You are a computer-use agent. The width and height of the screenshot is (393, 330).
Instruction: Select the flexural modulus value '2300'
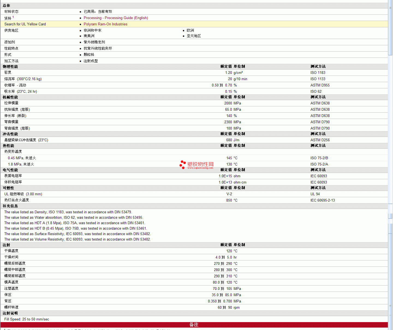click(228, 122)
